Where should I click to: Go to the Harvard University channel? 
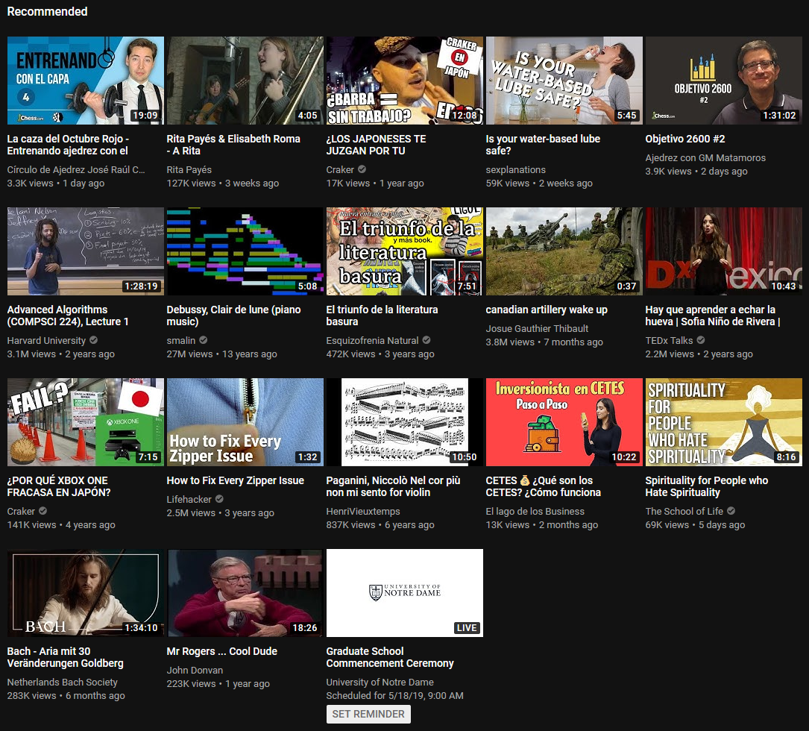pos(46,341)
